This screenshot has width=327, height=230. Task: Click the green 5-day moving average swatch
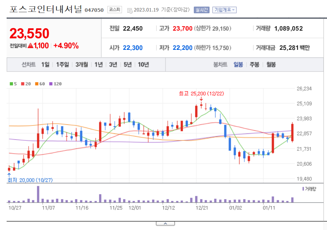coord(11,84)
